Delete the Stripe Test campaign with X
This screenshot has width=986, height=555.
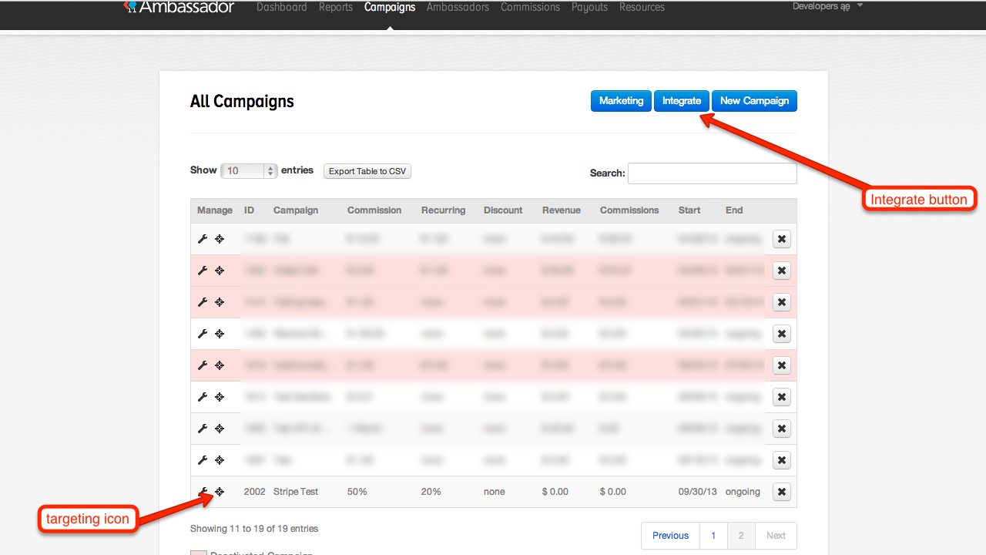pos(781,492)
